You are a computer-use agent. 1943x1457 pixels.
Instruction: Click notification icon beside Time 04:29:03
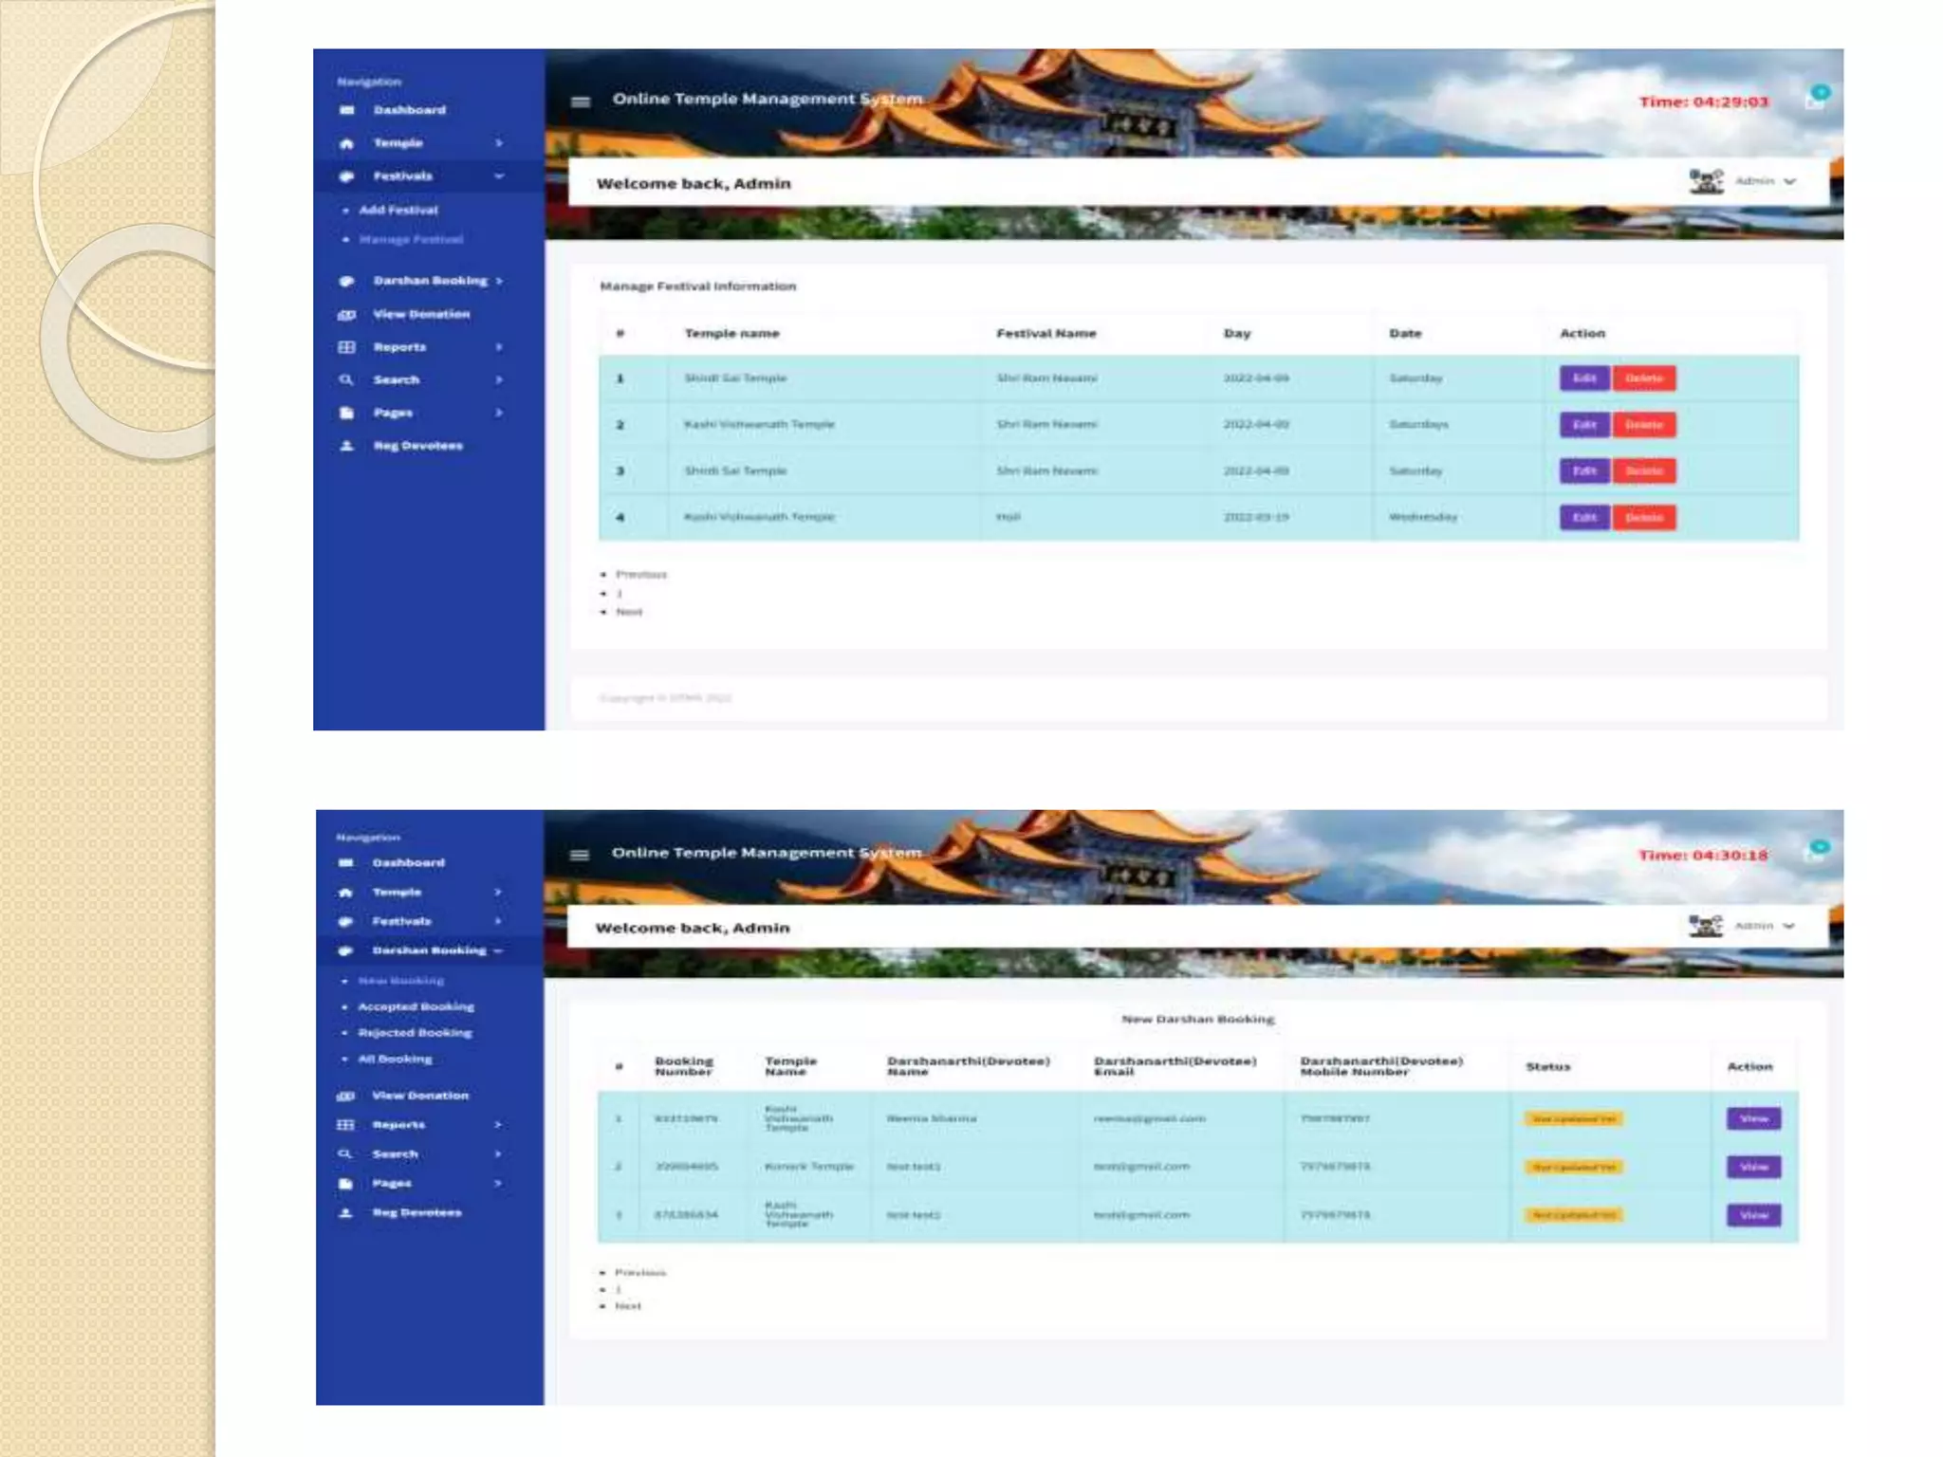1815,100
